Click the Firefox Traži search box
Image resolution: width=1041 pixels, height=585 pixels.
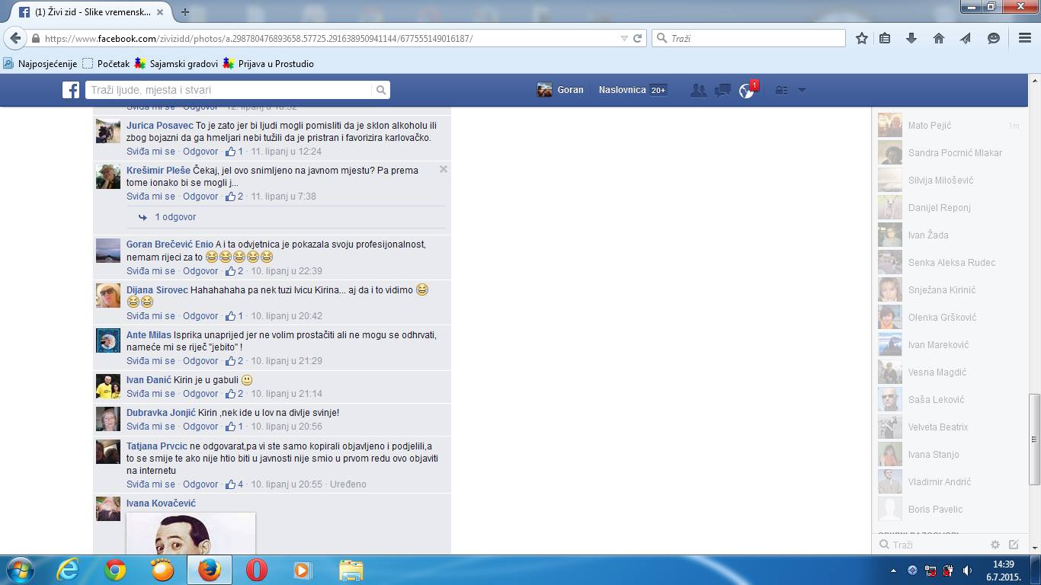748,38
